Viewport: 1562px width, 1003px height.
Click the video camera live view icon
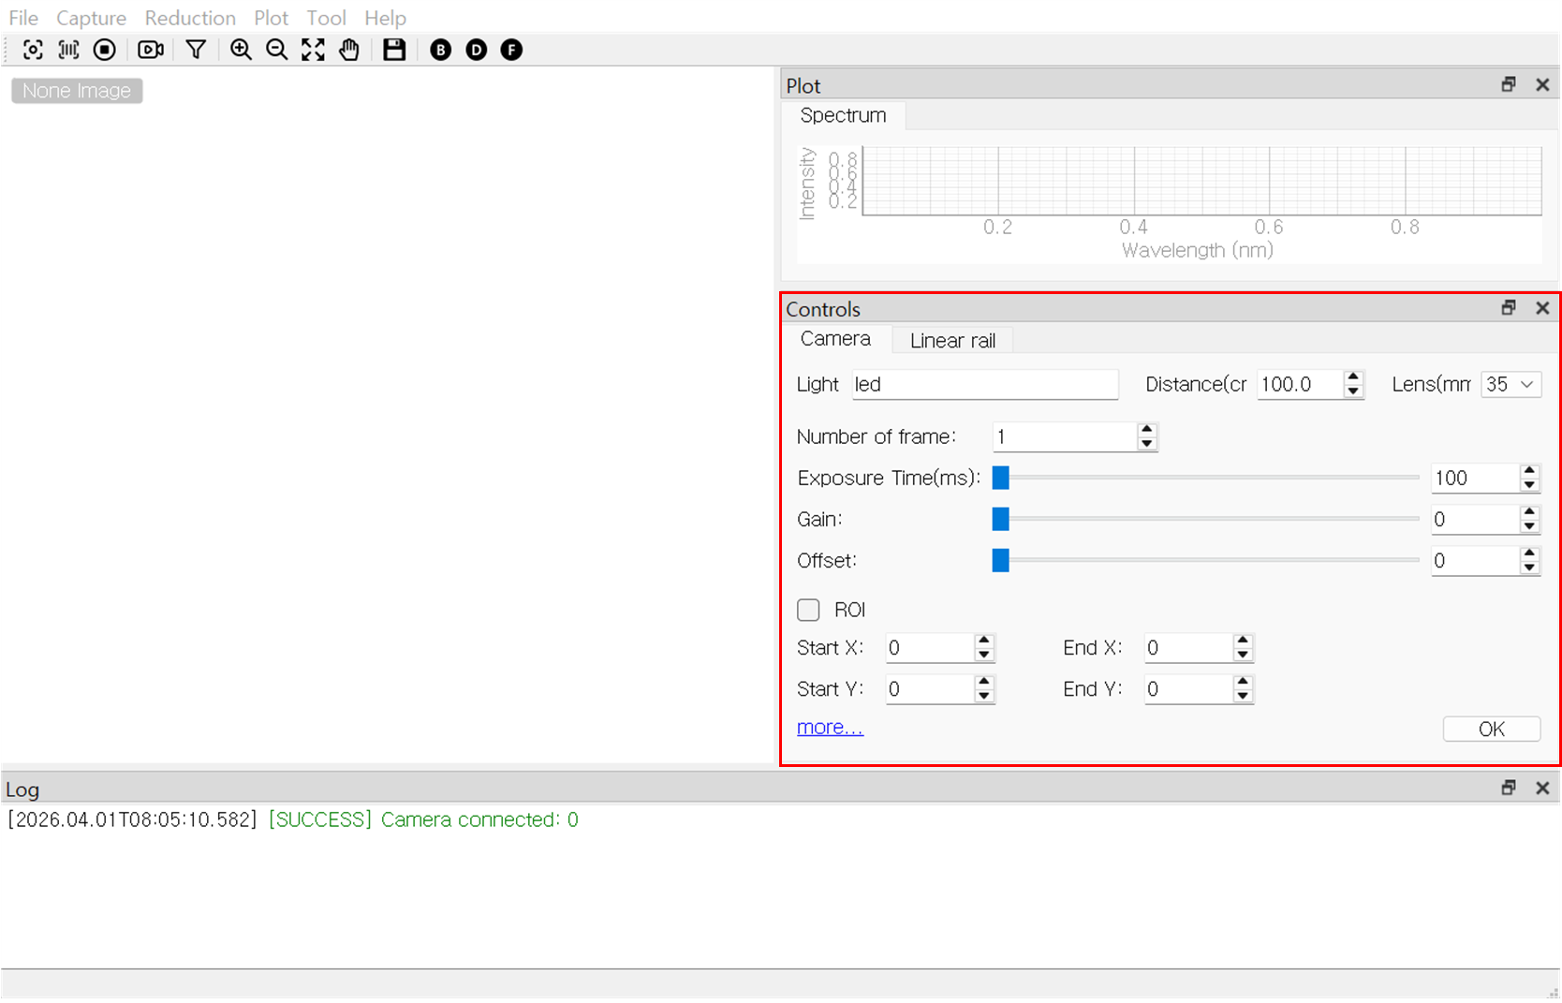(151, 50)
